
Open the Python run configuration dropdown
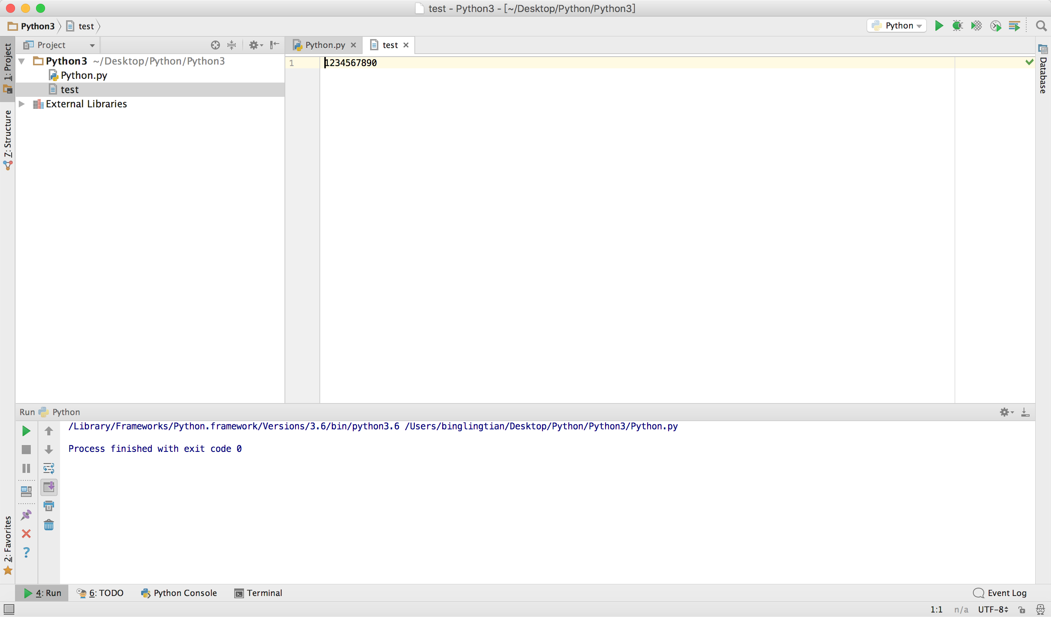[897, 26]
